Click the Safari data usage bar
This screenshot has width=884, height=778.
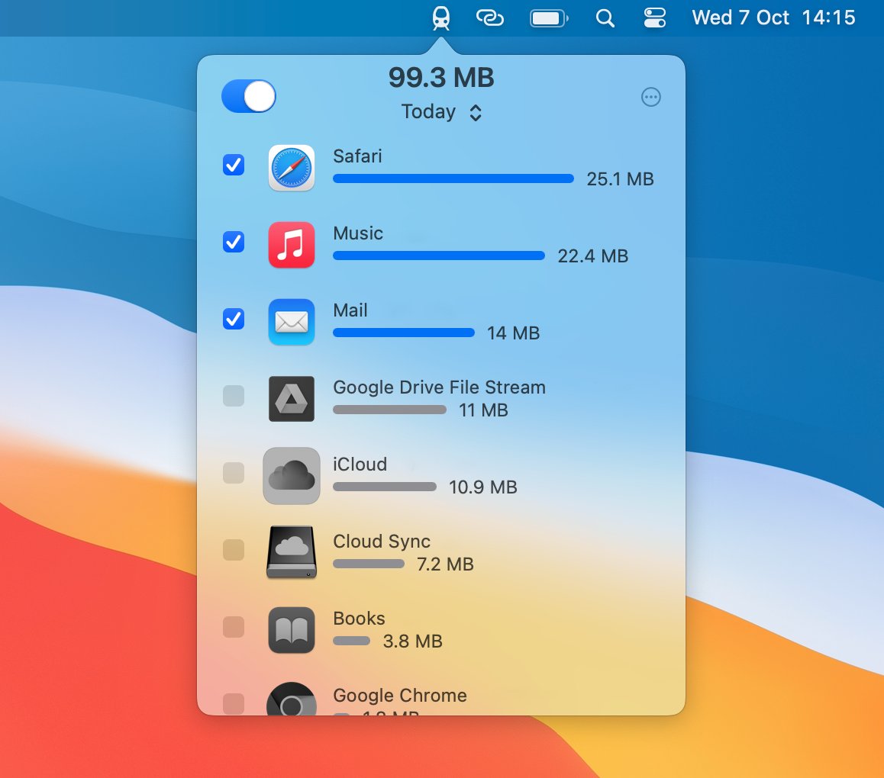coord(453,178)
